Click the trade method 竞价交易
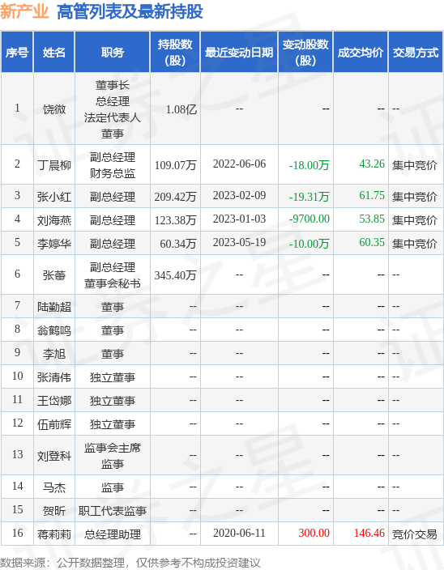 point(415,534)
